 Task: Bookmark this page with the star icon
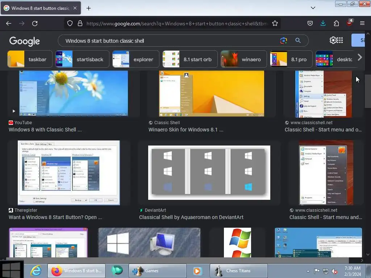click(275, 24)
